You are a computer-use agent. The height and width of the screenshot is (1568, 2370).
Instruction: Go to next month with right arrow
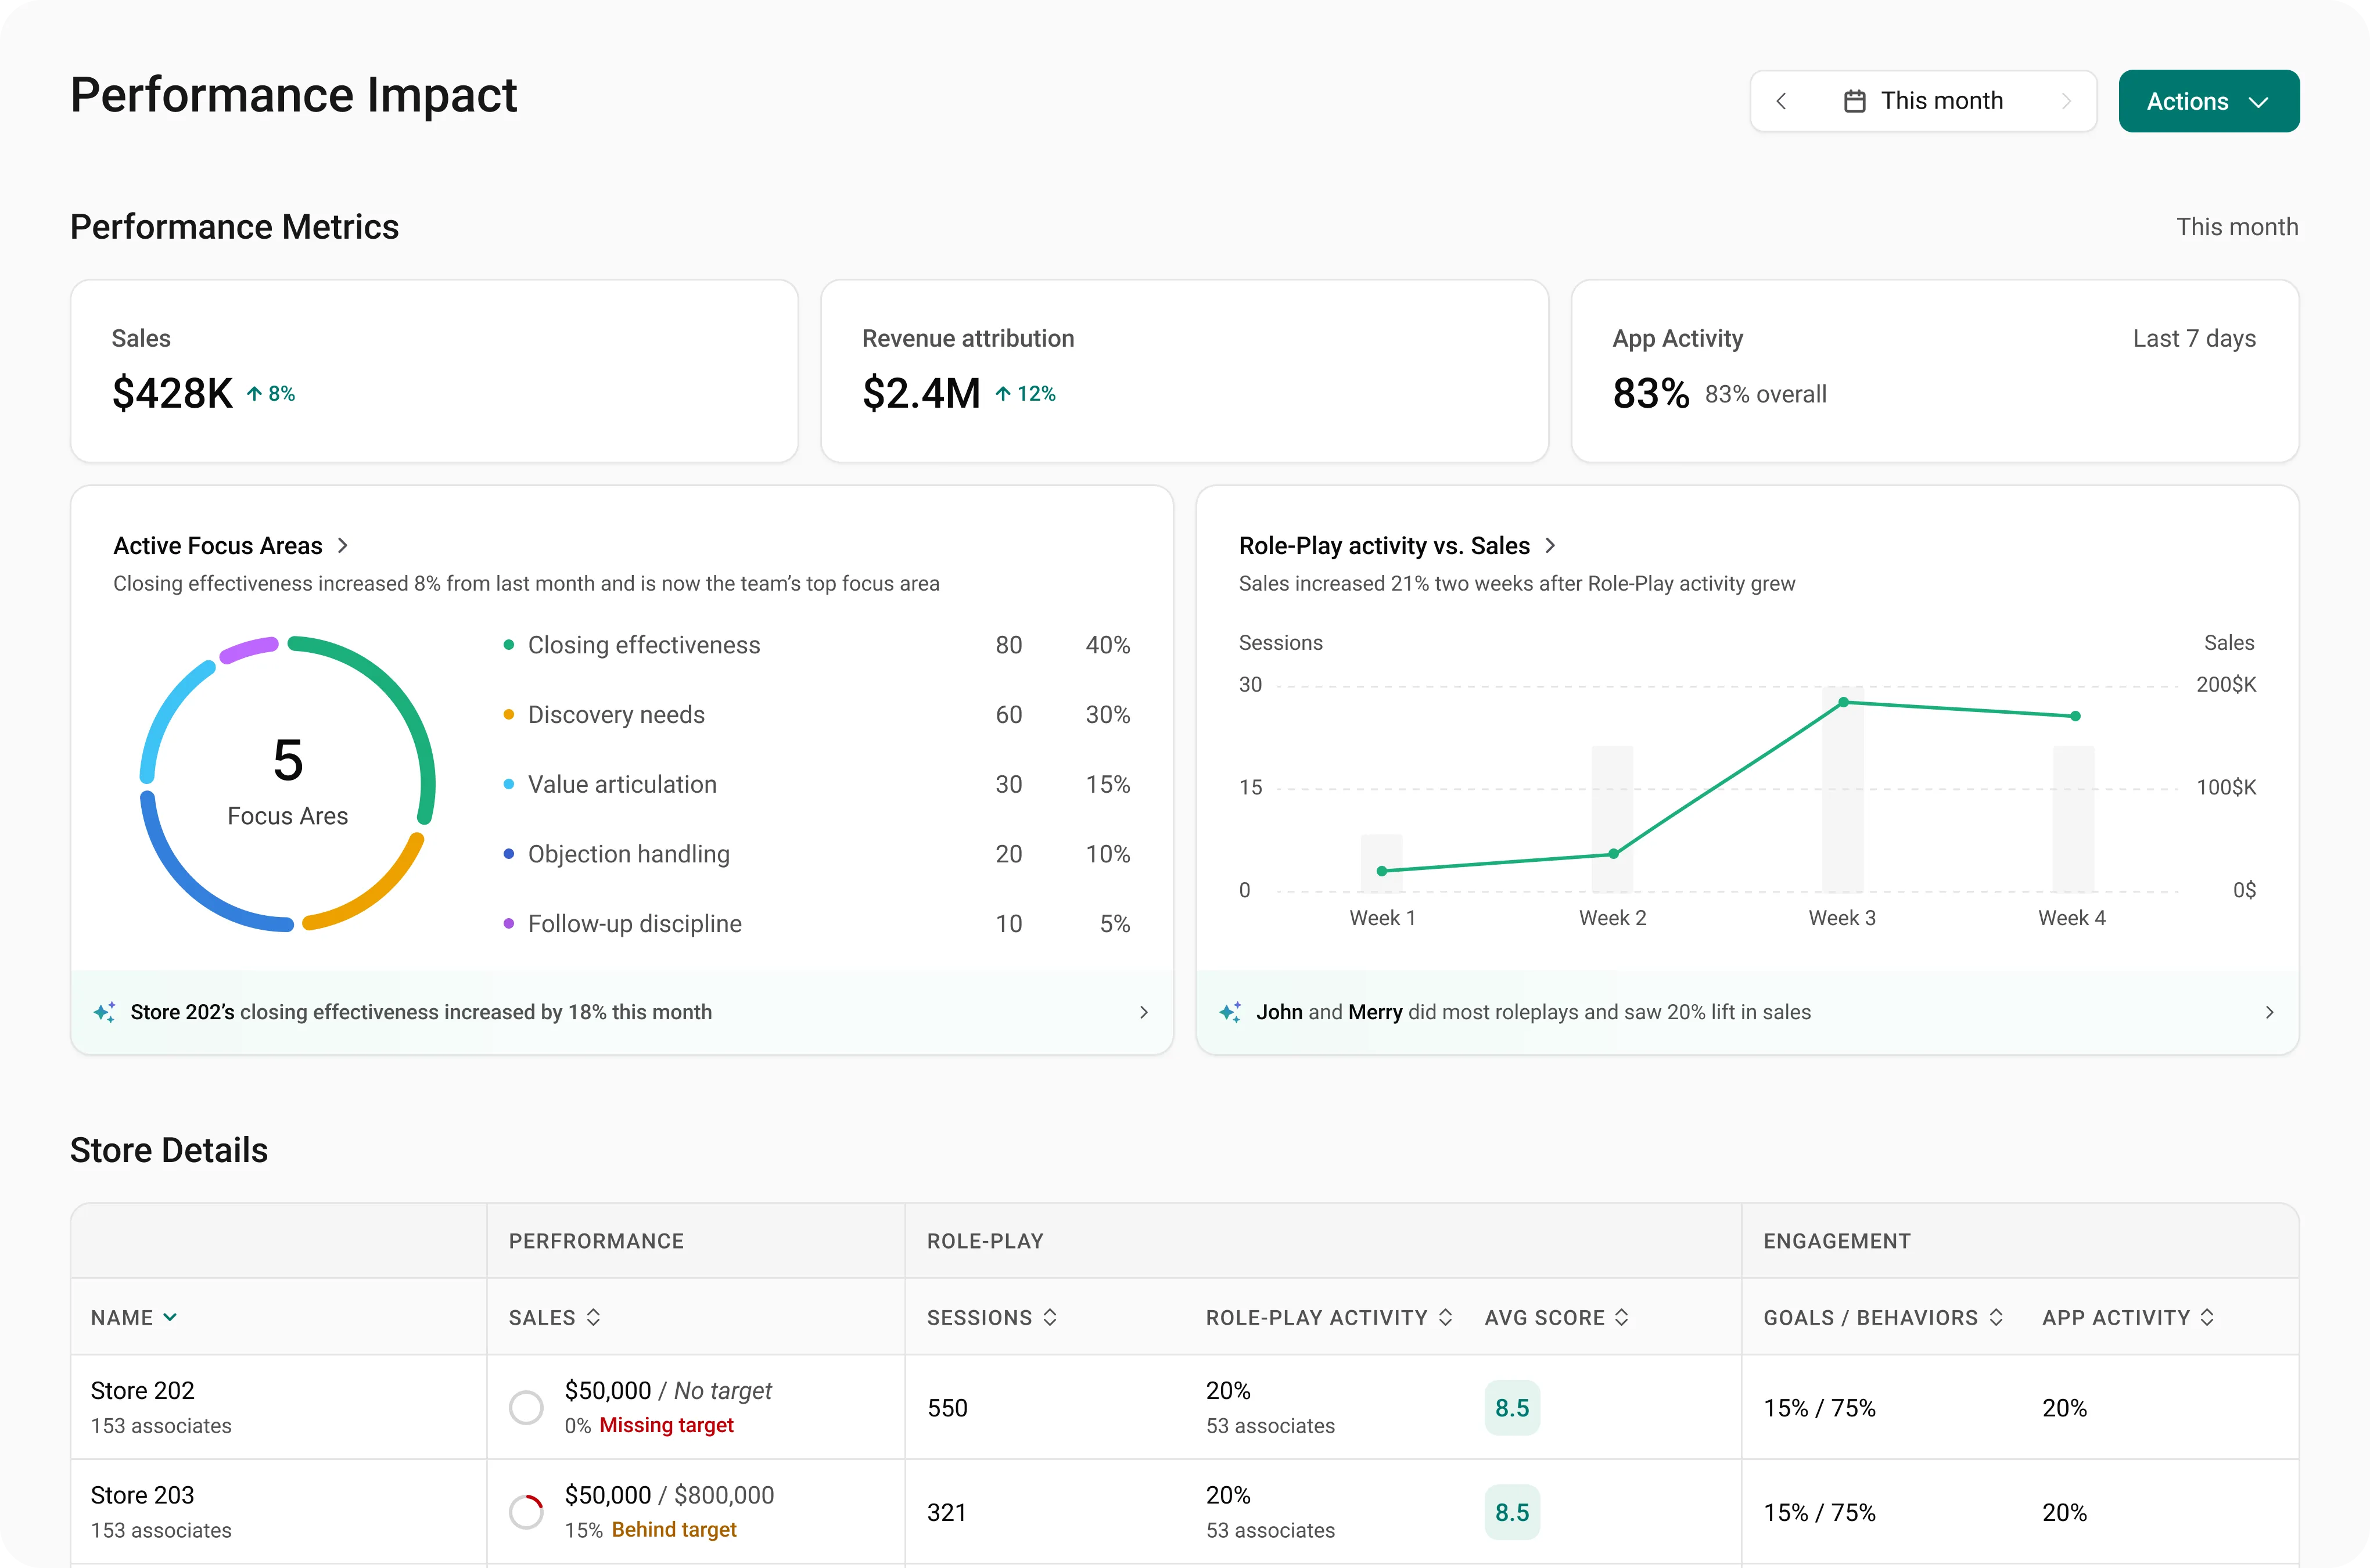point(2066,101)
